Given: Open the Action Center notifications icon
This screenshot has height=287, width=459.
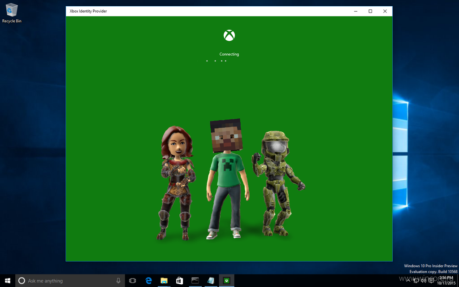Looking at the screenshot, I should (x=431, y=281).
